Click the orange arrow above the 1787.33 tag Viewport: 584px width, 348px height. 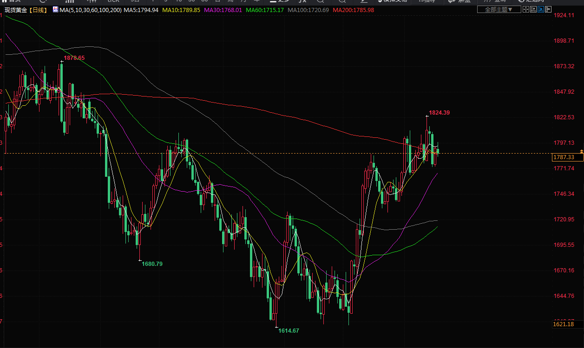tap(582, 151)
